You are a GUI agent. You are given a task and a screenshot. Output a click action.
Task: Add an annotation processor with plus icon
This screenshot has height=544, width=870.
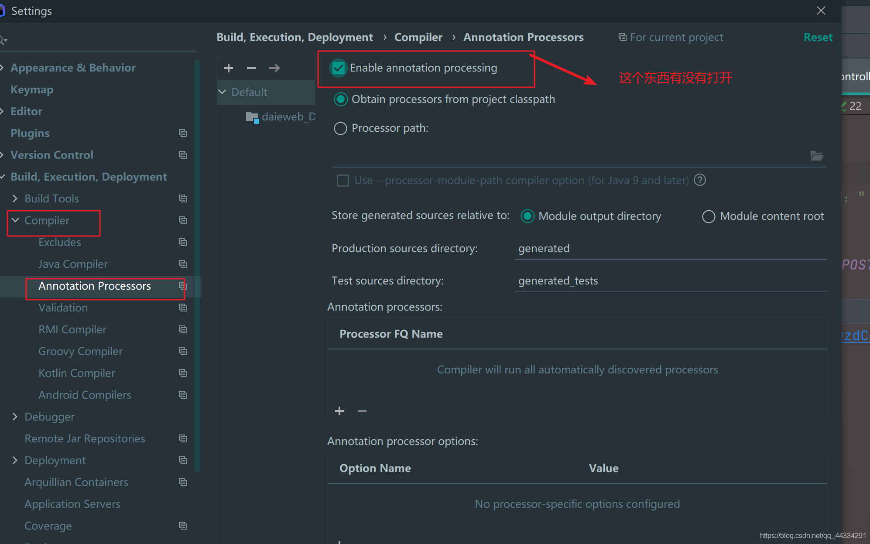click(x=339, y=411)
